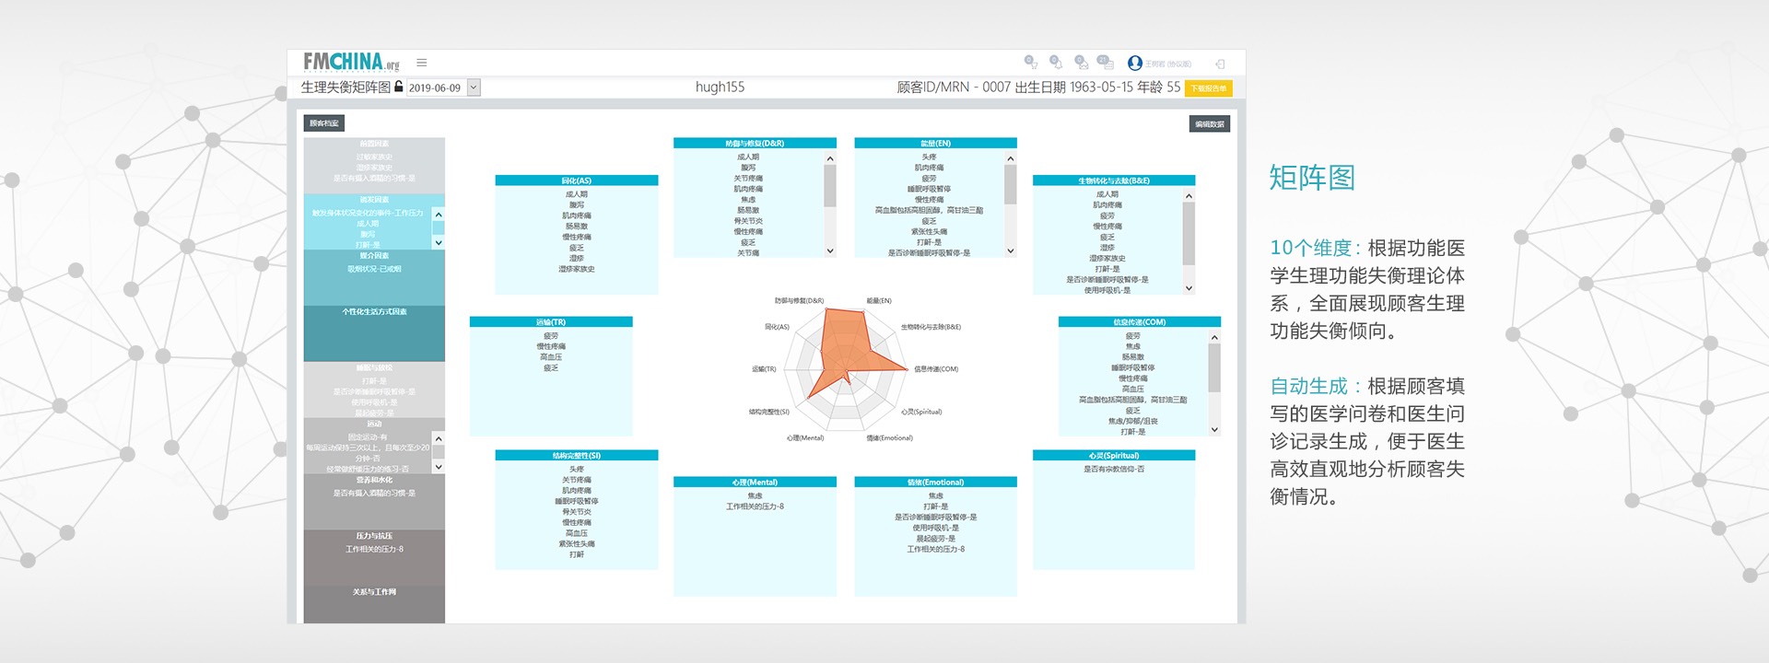Open the hamburger menu next to FMCHINA logo
The image size is (1769, 663).
coord(421,63)
